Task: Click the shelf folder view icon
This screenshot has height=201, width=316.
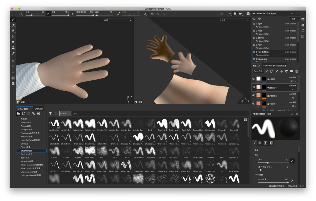Action: click(19, 114)
